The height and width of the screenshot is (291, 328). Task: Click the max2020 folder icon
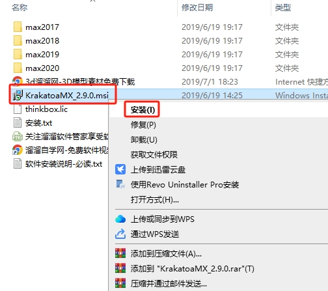point(18,68)
